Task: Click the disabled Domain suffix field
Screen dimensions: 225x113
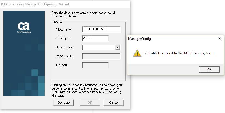Action: 101,56
